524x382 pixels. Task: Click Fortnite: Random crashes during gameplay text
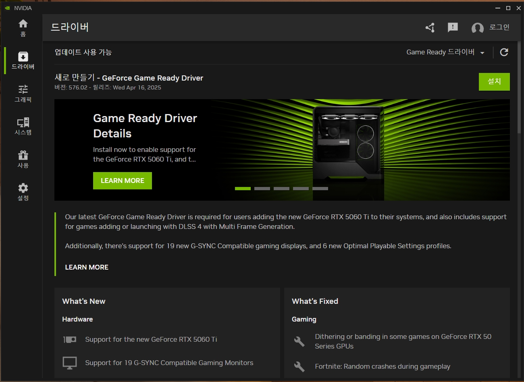click(383, 366)
